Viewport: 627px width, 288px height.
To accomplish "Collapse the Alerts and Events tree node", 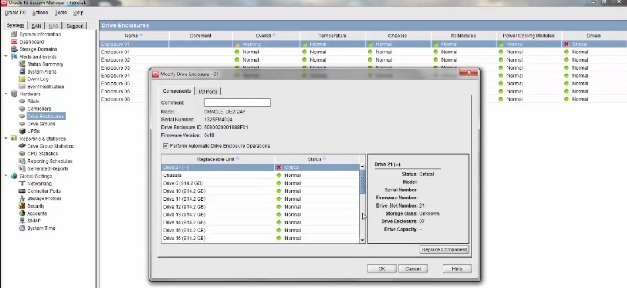I will 6,57.
